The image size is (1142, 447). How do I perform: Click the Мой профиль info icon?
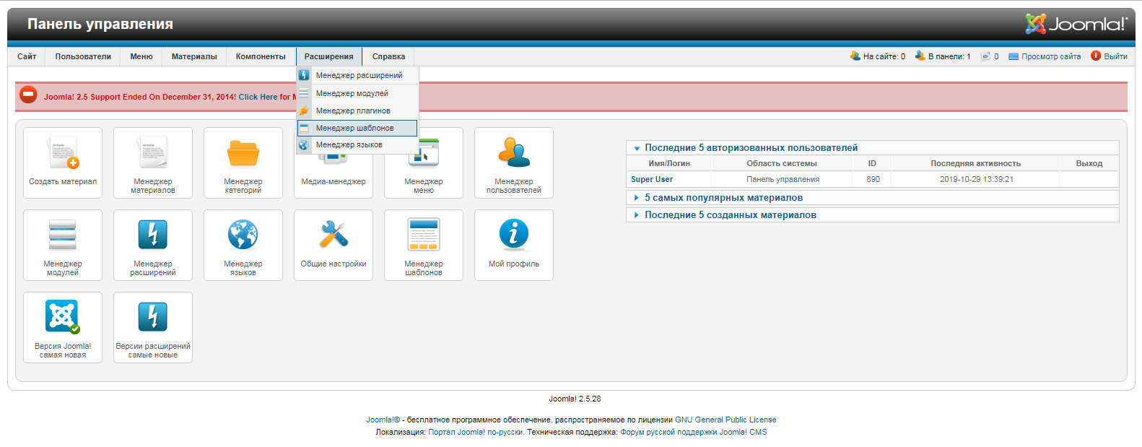coord(514,236)
